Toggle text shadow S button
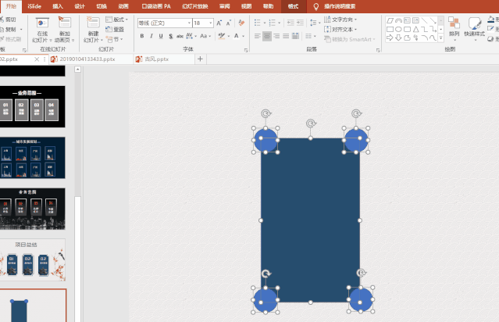The height and width of the screenshot is (322, 499). [x=171, y=36]
